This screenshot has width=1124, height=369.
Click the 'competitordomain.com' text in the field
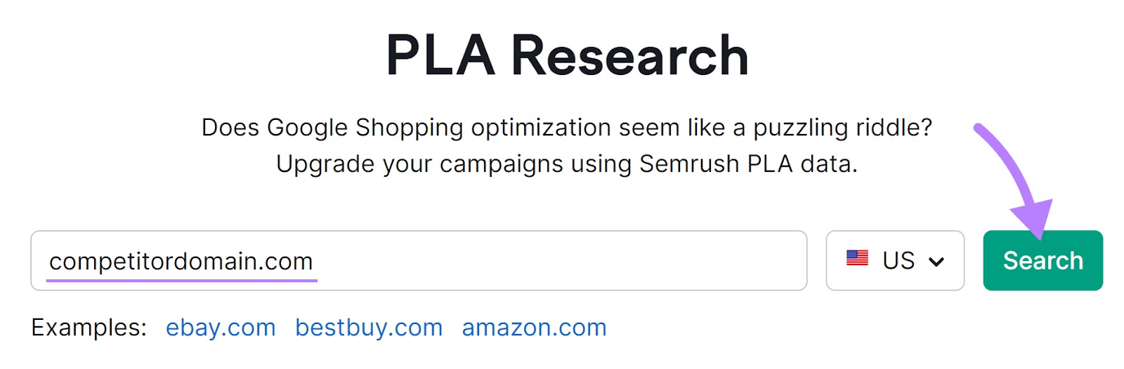click(x=181, y=261)
